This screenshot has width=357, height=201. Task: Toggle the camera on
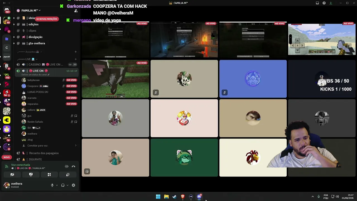point(12,174)
